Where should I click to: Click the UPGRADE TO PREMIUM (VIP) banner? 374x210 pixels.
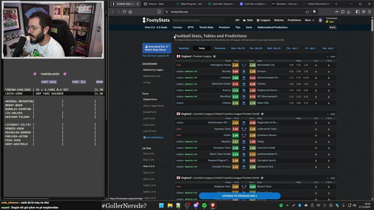(240, 196)
